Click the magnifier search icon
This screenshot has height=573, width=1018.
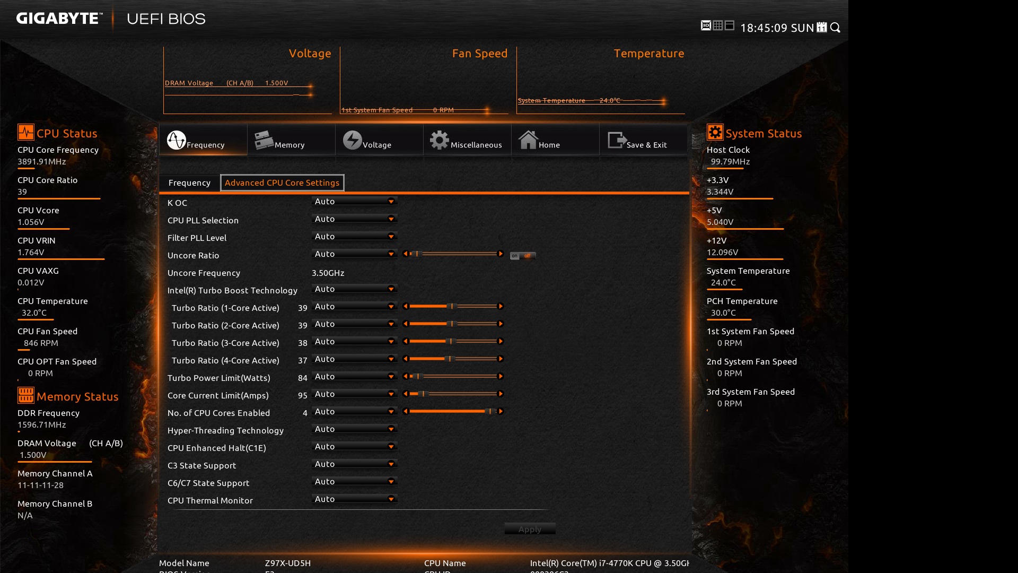[836, 28]
